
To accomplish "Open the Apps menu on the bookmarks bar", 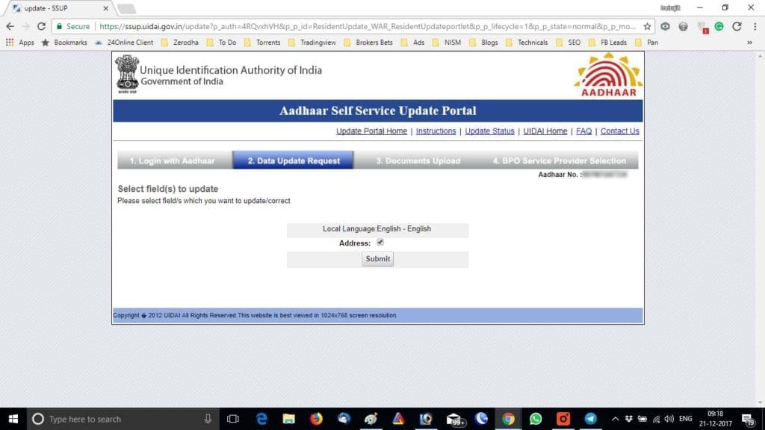I will tap(20, 43).
